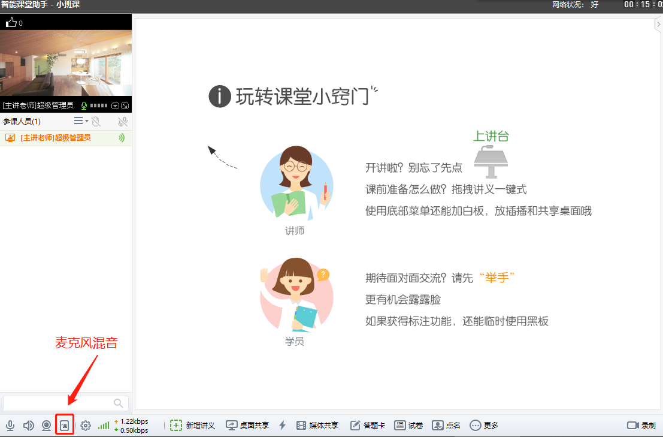Open the video dropdown arrow beside volume bars
Viewport: 663px width, 437px height.
coord(115,106)
